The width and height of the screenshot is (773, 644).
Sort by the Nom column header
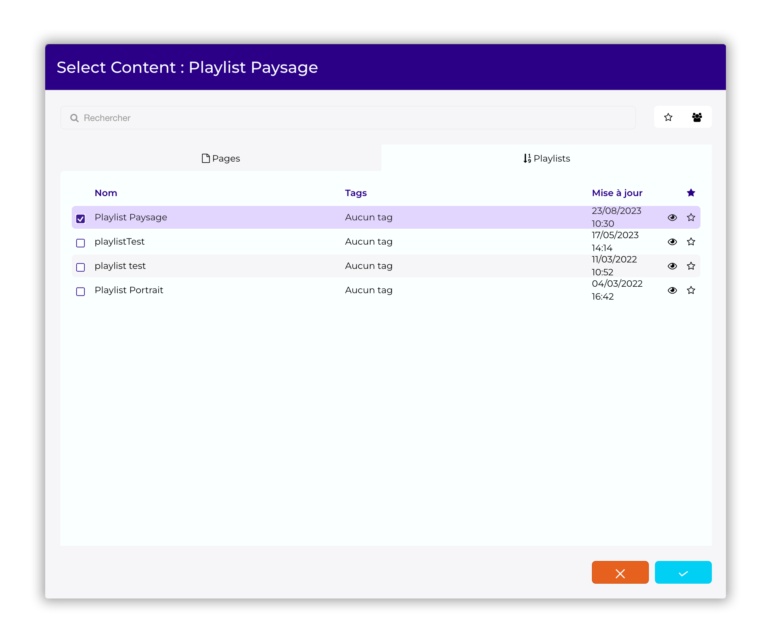[106, 193]
